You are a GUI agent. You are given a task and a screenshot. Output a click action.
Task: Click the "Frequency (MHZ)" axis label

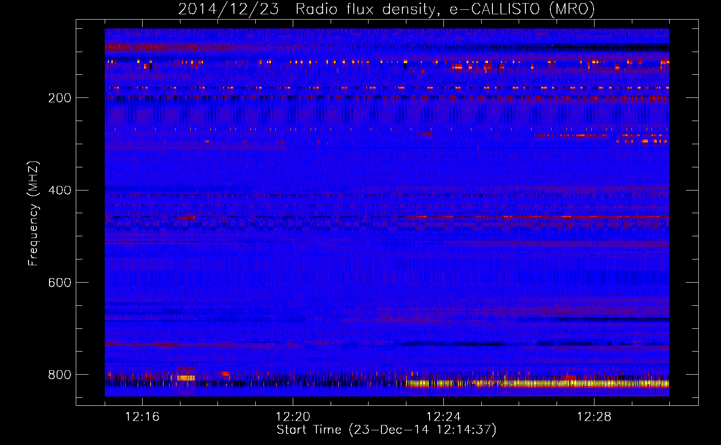(33, 214)
